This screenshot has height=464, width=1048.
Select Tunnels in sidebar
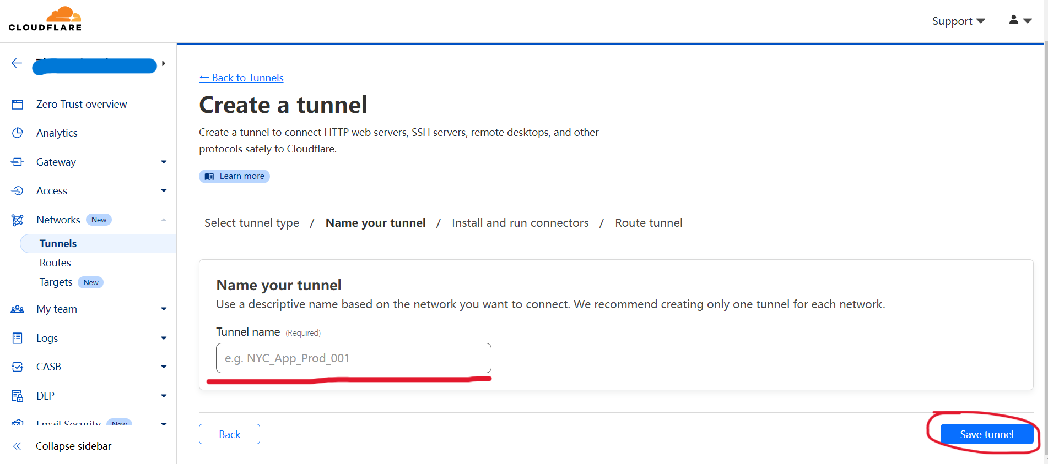[x=98, y=243]
